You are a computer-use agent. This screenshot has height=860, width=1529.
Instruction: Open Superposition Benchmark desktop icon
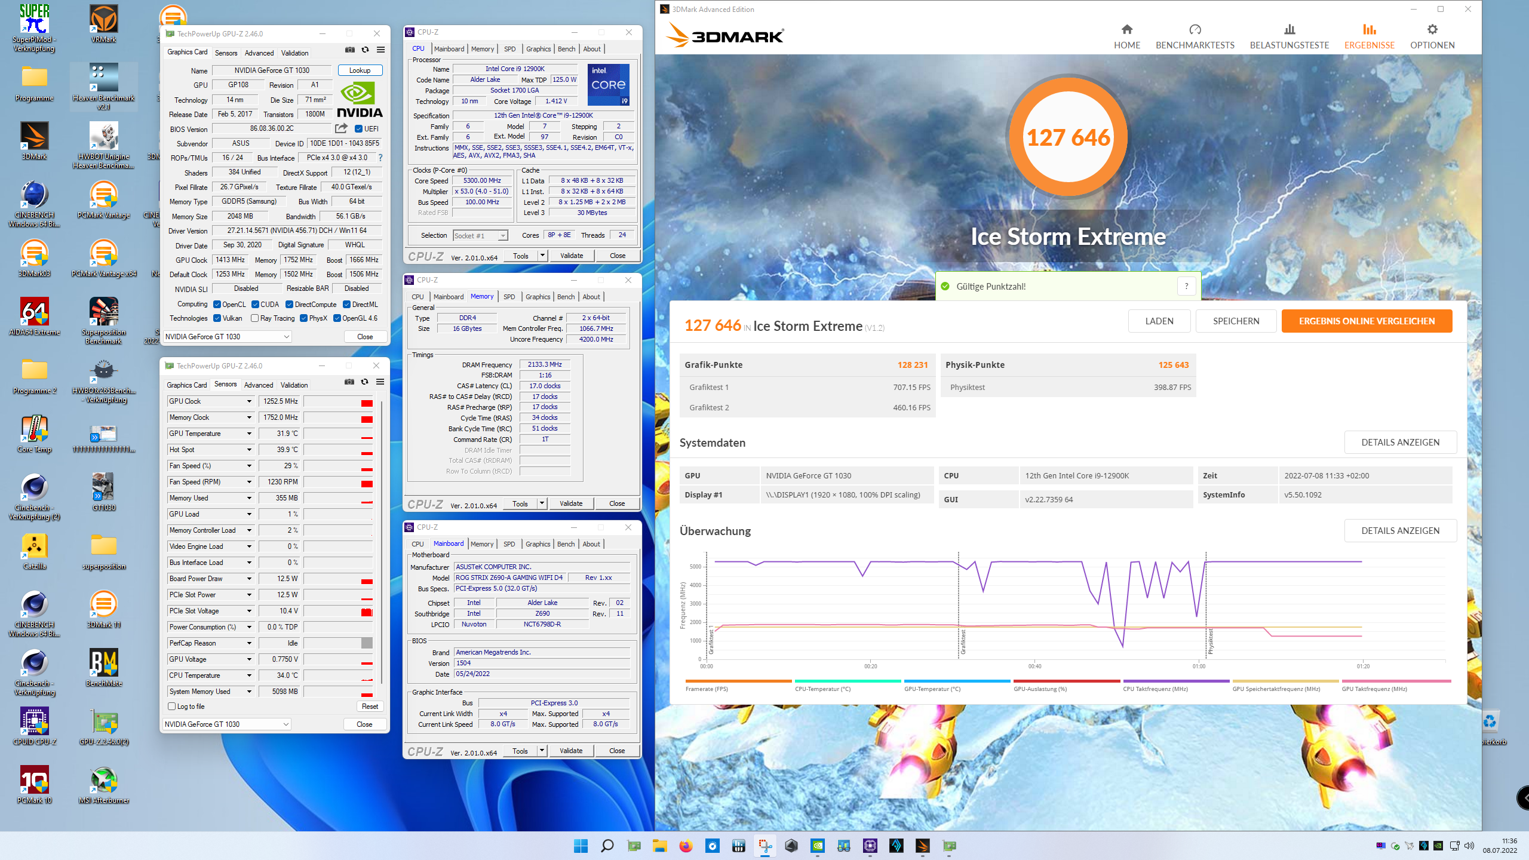[x=103, y=321]
